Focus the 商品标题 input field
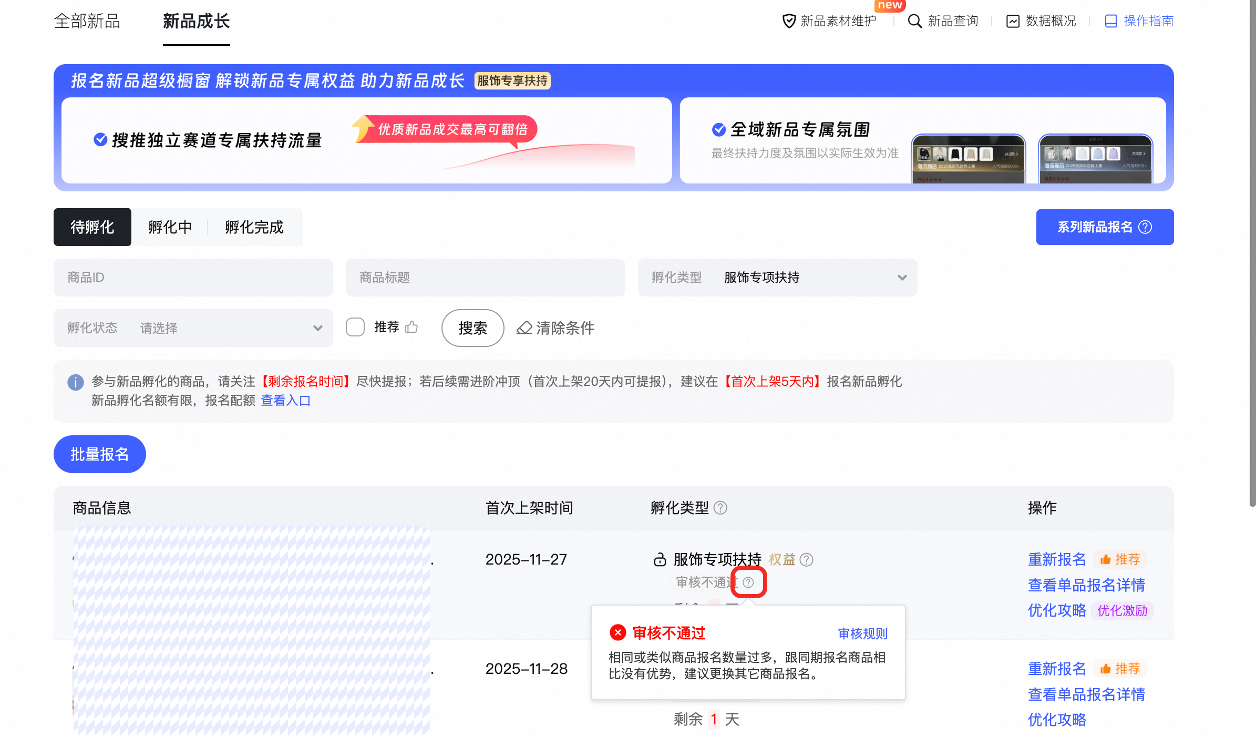The height and width of the screenshot is (737, 1256). [486, 278]
